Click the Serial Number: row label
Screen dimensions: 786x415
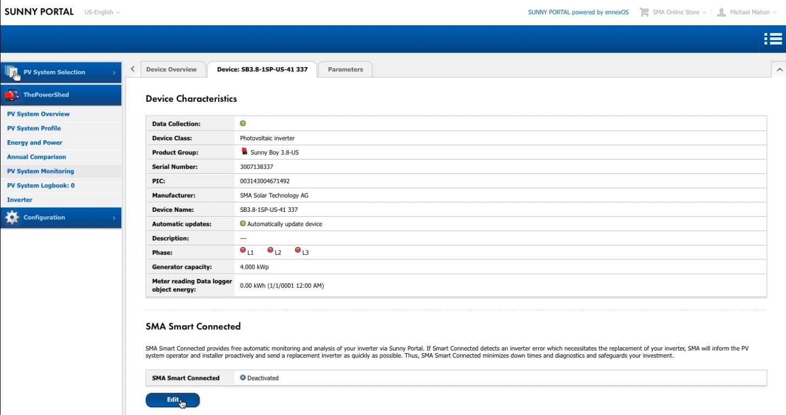[174, 167]
